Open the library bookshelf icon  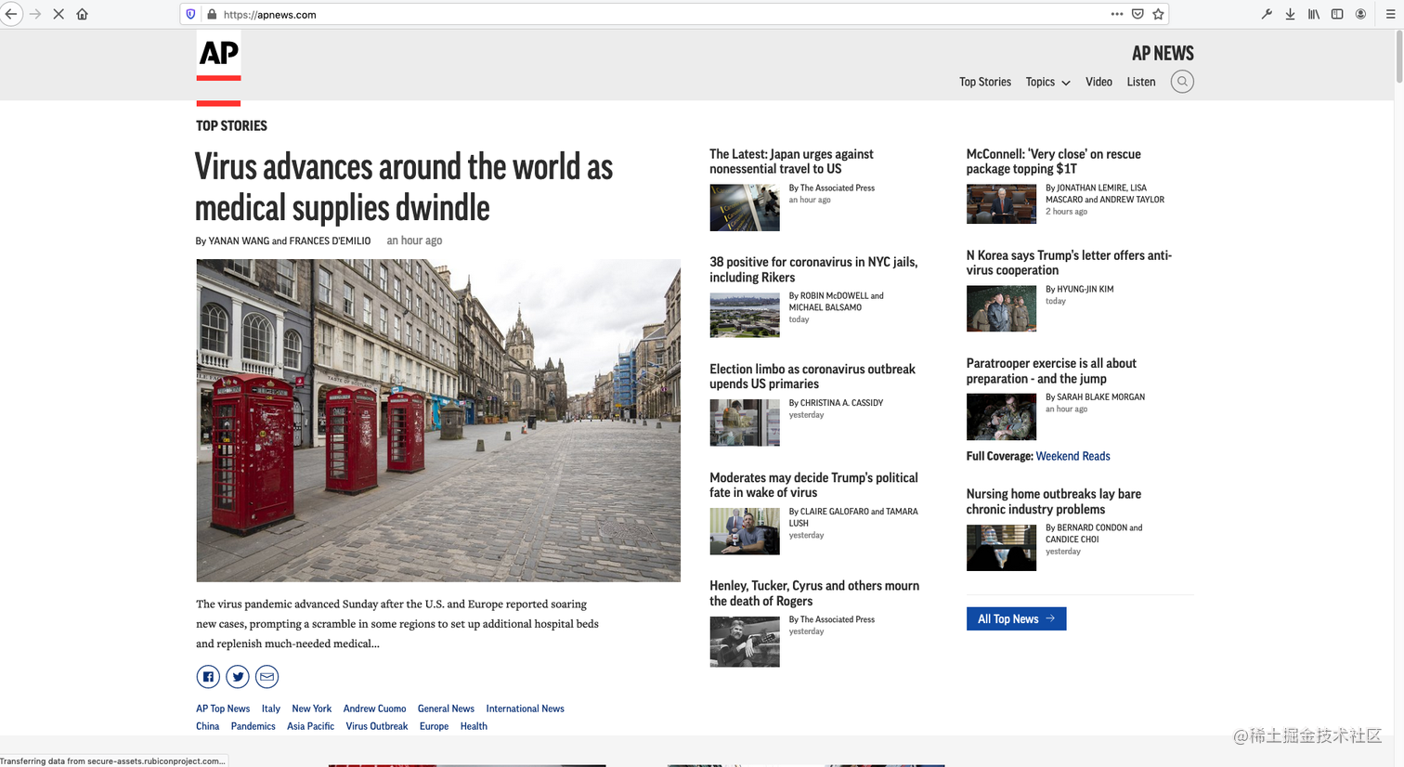[x=1314, y=14]
